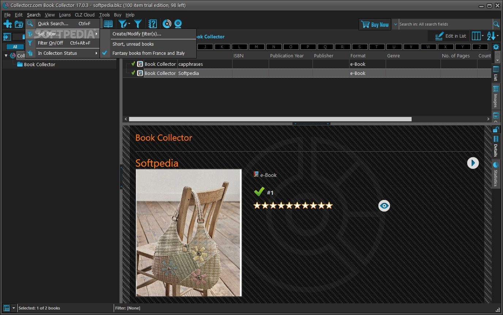Open the CLZ Cloud menu
Screen dimensions: 503x315
(x=84, y=15)
